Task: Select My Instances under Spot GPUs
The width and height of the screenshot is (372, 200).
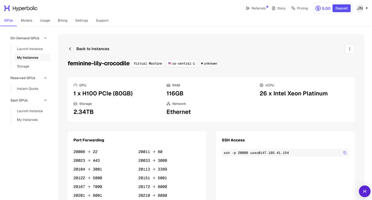Action: [27, 120]
